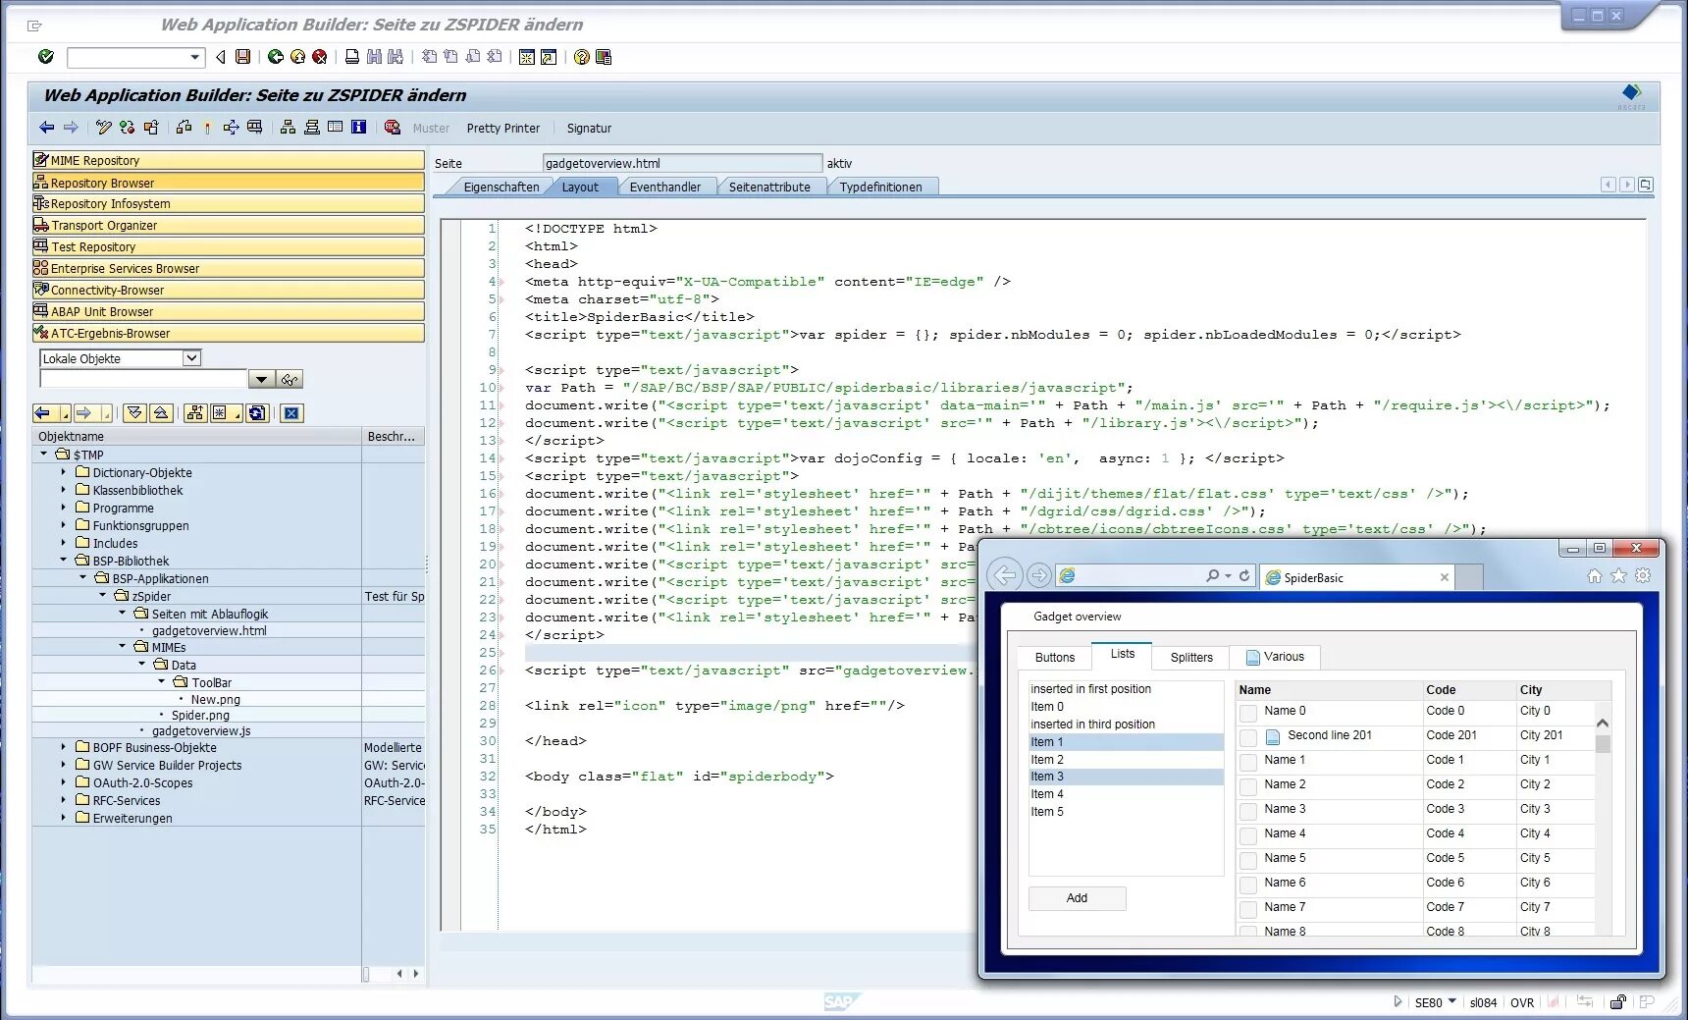The height and width of the screenshot is (1020, 1688).
Task: Click the Customize local layout icon
Action: click(604, 57)
